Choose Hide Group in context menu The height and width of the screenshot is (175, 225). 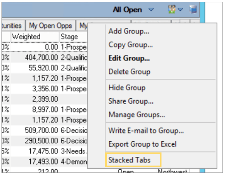tap(127, 87)
